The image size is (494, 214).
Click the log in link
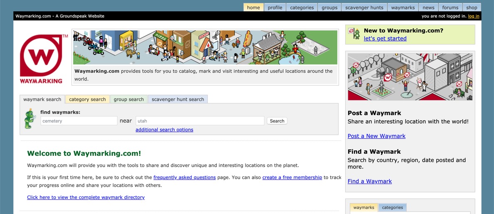[474, 16]
